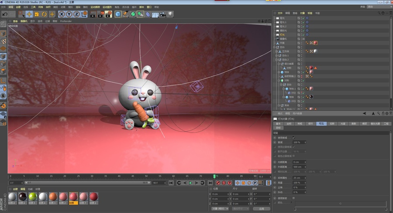Toggle visibility dots for 体积网格.2
Image resolution: width=393 pixels, height=213 pixels.
tap(301, 76)
